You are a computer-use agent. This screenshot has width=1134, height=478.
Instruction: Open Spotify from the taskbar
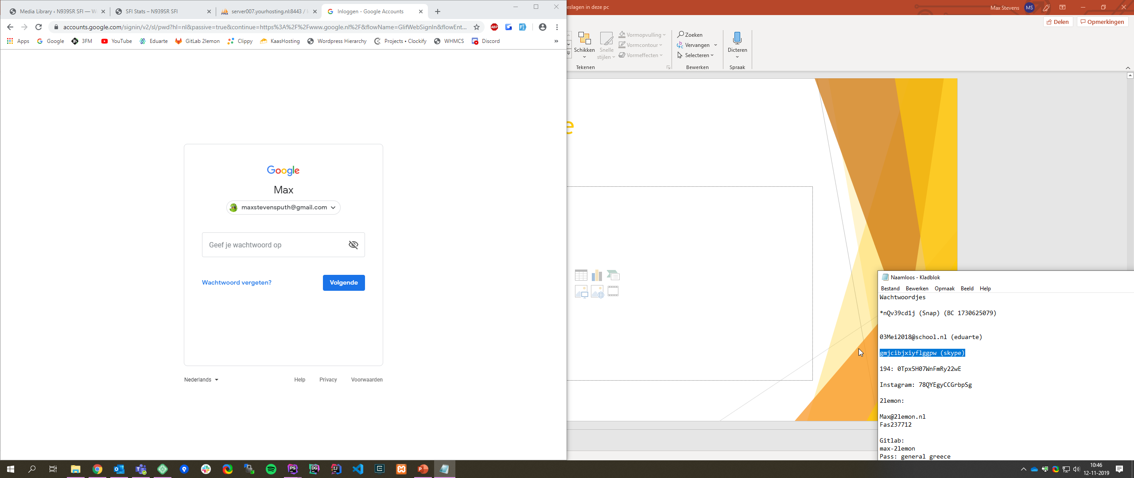[x=271, y=469]
